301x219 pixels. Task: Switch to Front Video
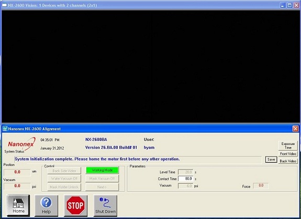coord(288,154)
